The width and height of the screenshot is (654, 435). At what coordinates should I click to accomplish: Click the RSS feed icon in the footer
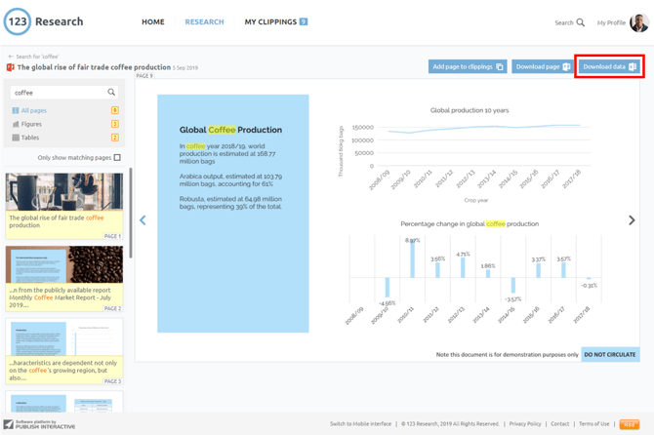click(630, 424)
